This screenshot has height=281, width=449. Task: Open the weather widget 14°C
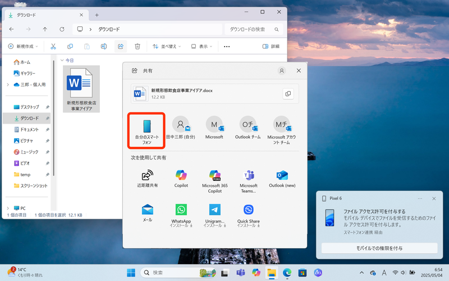(25, 273)
